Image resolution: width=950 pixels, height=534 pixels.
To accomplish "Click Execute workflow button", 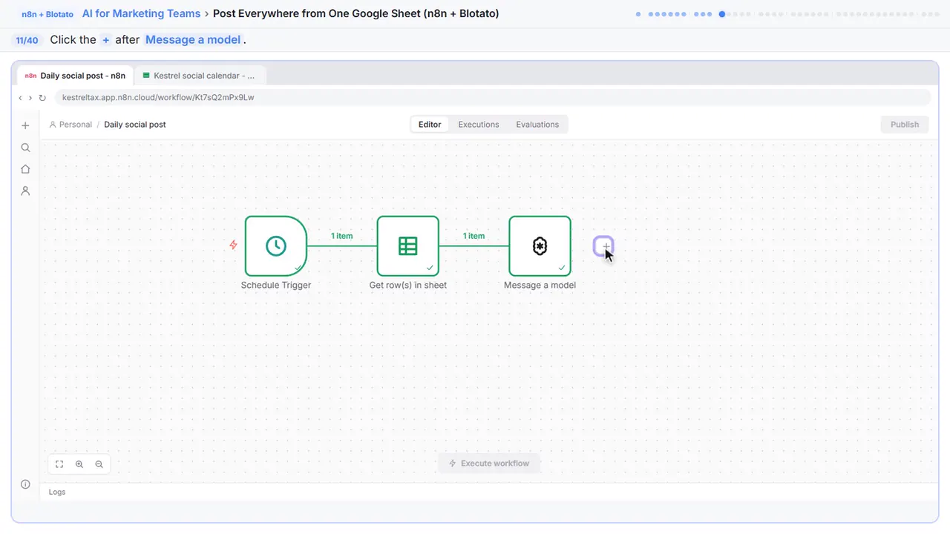I will [489, 464].
